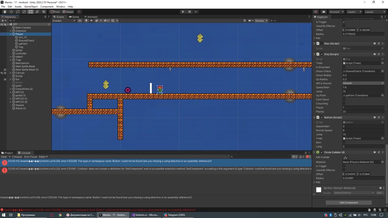Click material Edit... button
This screenshot has width=388, height=218.
tap(380, 193)
